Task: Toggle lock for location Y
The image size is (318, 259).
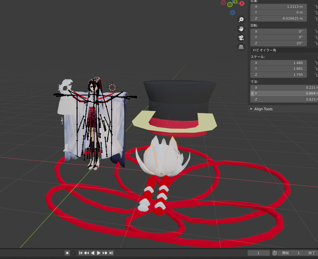Action: [x=316, y=13]
